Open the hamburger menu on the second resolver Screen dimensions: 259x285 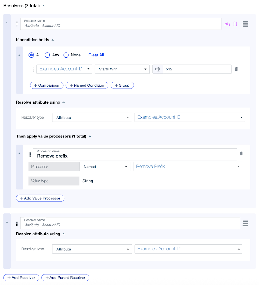point(245,223)
